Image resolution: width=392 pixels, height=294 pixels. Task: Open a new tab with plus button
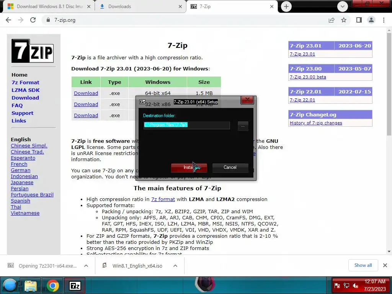286,7
